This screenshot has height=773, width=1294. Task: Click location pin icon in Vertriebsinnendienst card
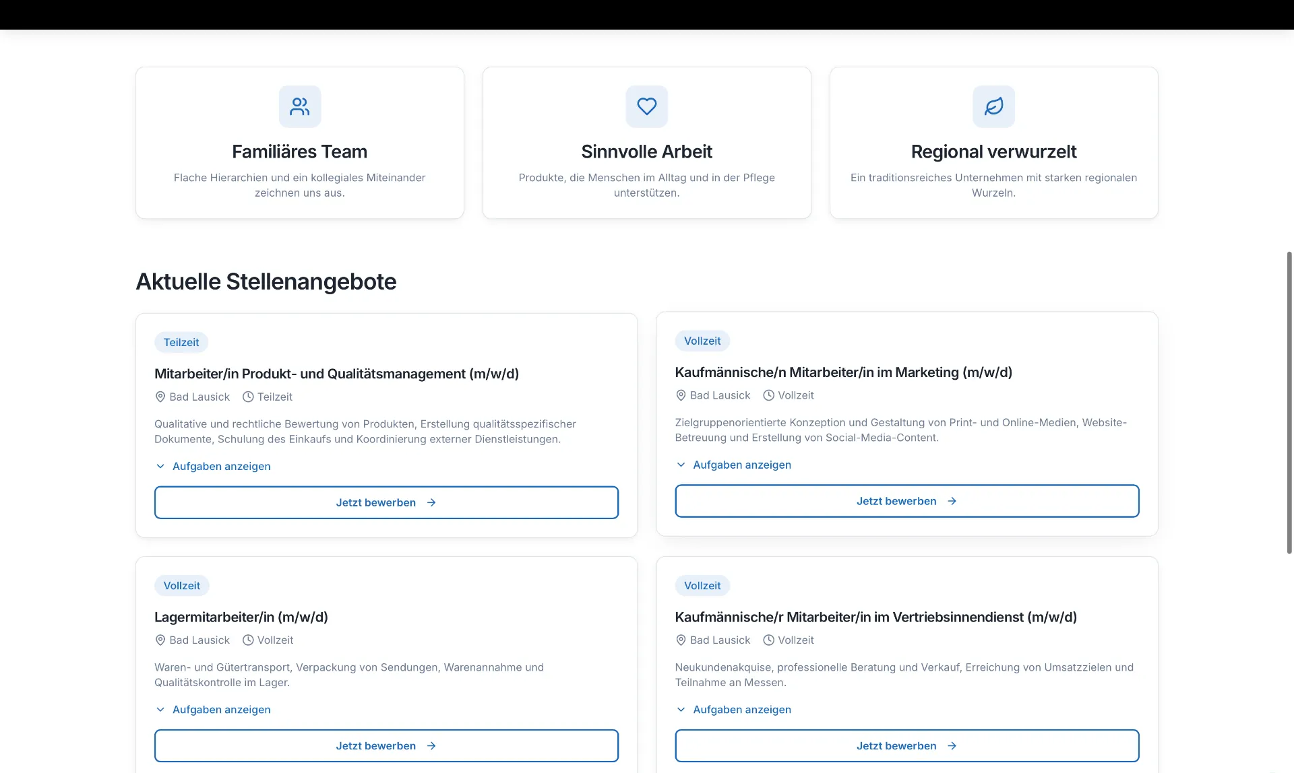pyautogui.click(x=681, y=640)
